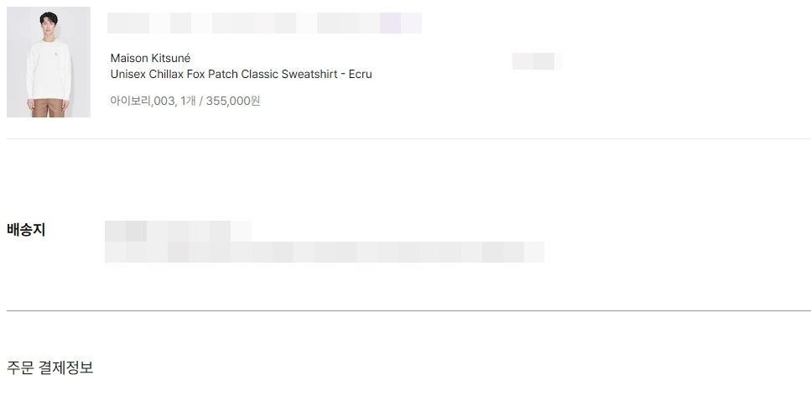811x396 pixels.
Task: Click the 주문 결제정보 heading
Action: 50,367
